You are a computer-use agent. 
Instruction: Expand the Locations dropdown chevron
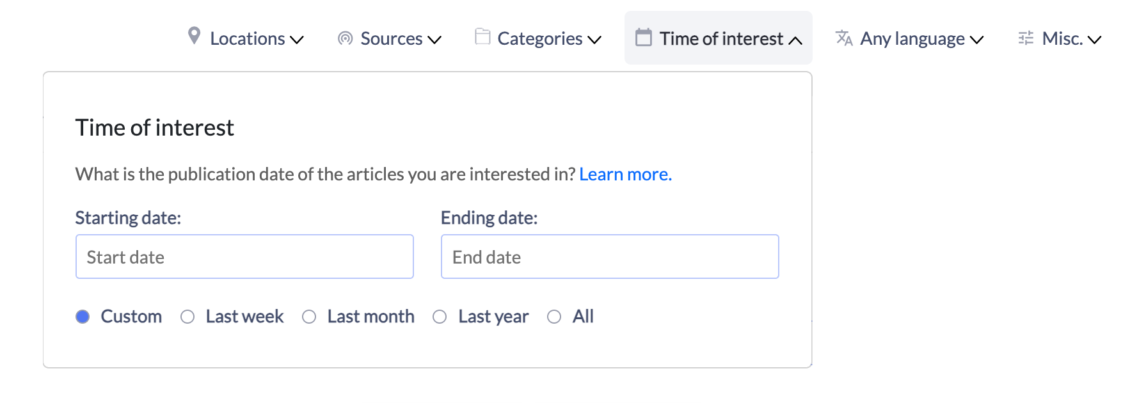[296, 40]
